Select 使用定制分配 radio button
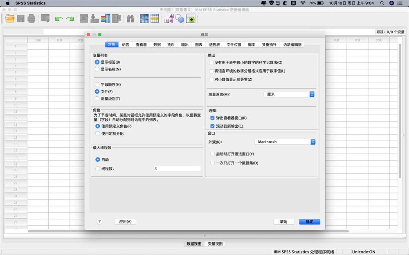 pyautogui.click(x=98, y=133)
